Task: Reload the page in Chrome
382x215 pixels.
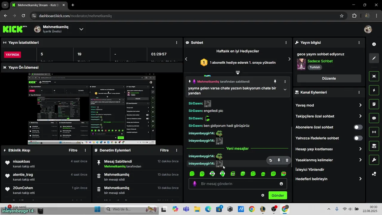Action: (x=24, y=16)
